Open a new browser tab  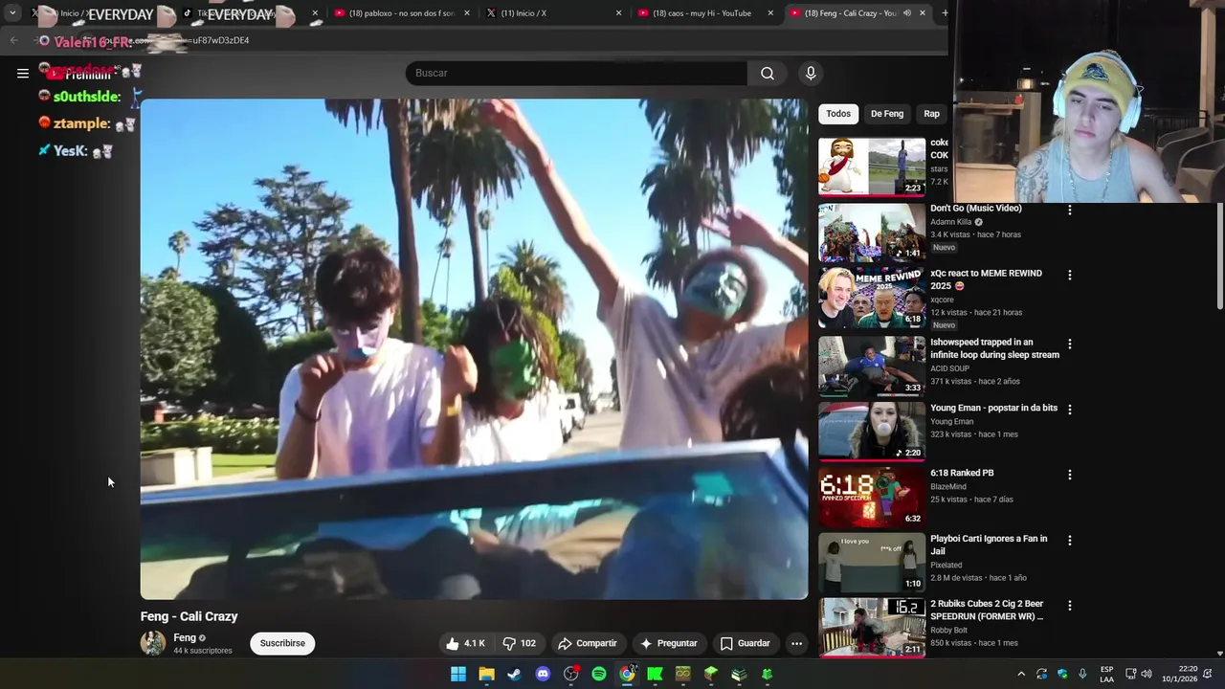[945, 13]
